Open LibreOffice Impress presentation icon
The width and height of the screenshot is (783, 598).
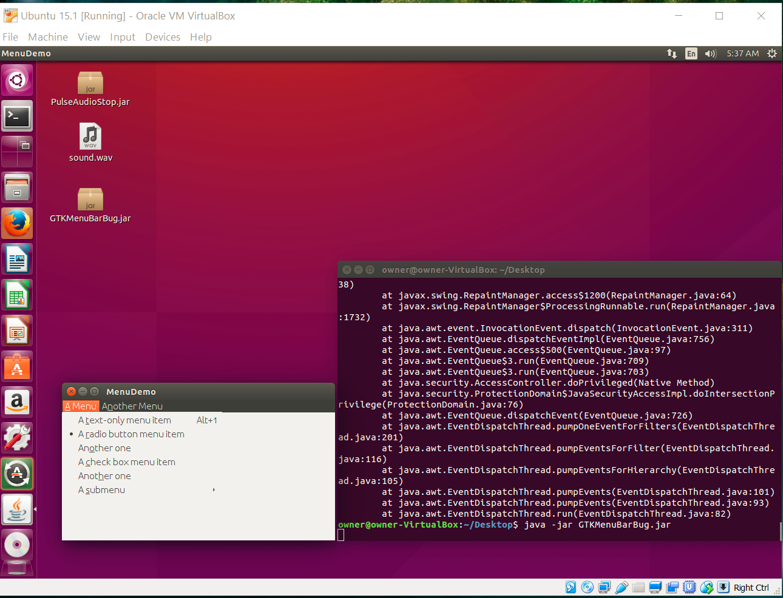coord(17,331)
